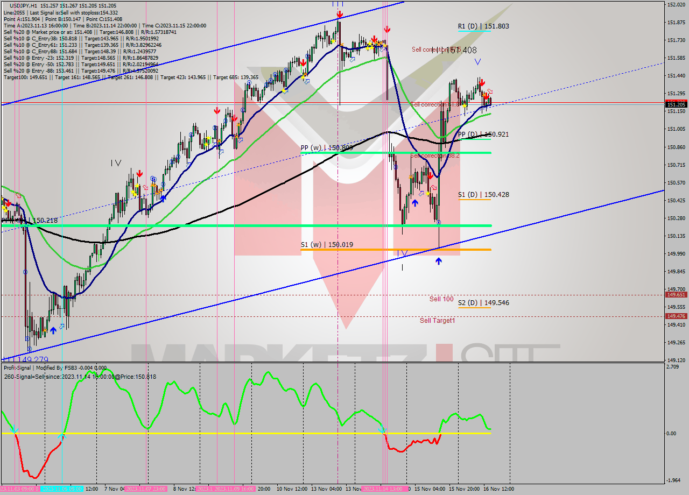Select the PP (D) | 150.921 pivot label
Viewport: 689px width, 495px height.
[483, 134]
